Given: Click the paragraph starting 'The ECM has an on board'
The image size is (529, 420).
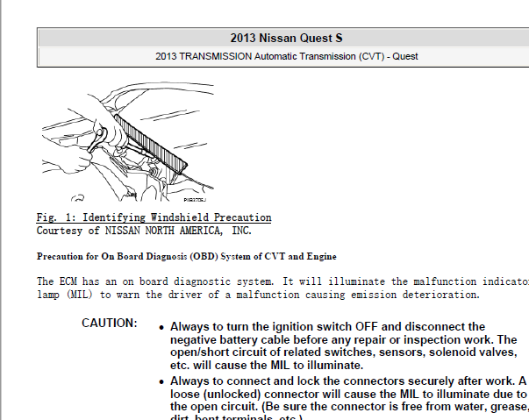Looking at the screenshot, I should coord(282,288).
